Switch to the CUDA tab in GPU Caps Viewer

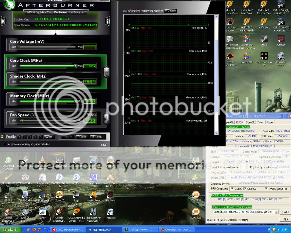click(240, 122)
